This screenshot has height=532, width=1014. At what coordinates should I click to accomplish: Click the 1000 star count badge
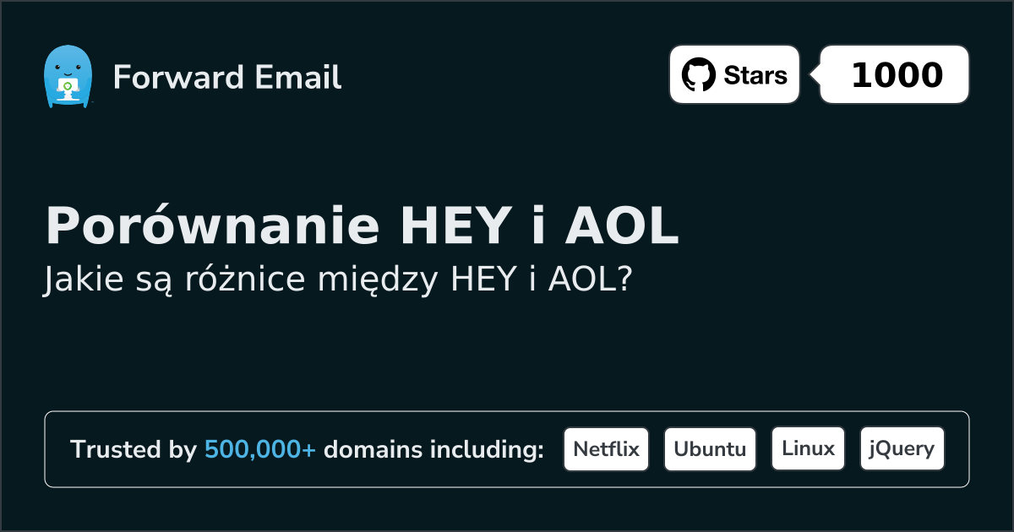[897, 75]
